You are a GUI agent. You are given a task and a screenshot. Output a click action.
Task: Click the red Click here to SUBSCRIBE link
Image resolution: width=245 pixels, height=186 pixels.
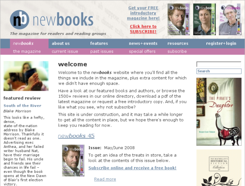click(143, 29)
